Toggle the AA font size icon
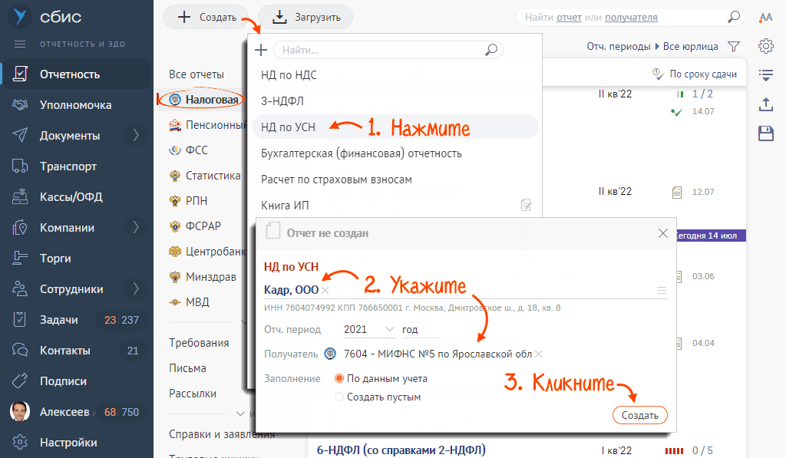This screenshot has width=786, height=458. tap(765, 18)
